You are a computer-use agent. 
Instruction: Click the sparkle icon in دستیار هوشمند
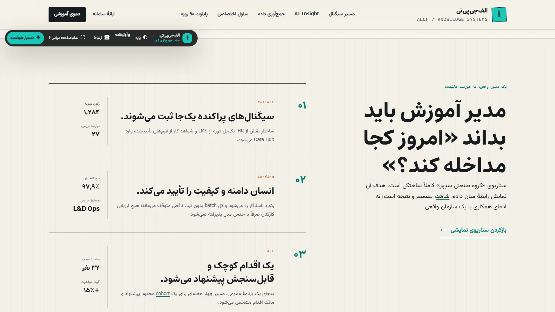pyautogui.click(x=38, y=37)
